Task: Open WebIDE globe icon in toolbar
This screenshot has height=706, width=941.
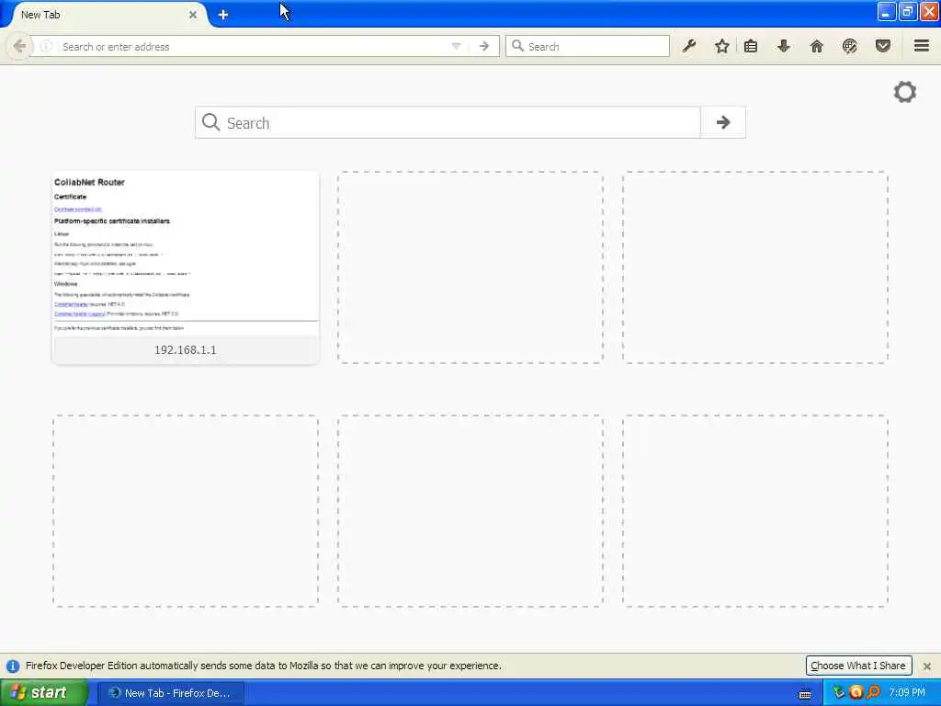Action: 850,46
